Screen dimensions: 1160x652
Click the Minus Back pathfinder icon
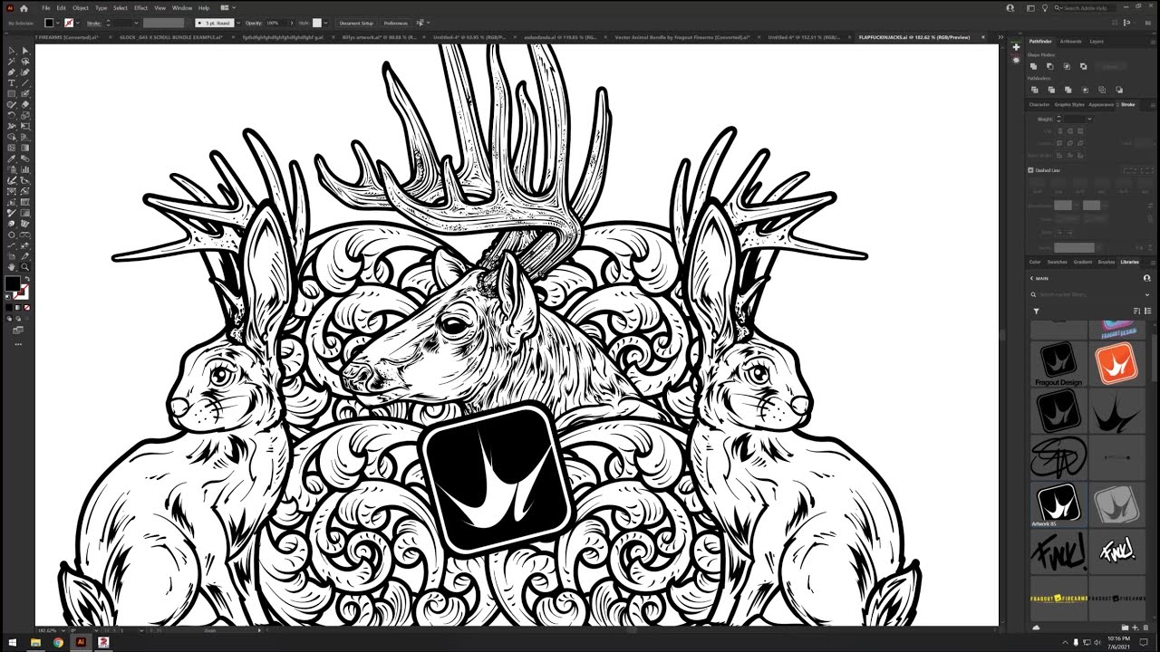[1119, 90]
